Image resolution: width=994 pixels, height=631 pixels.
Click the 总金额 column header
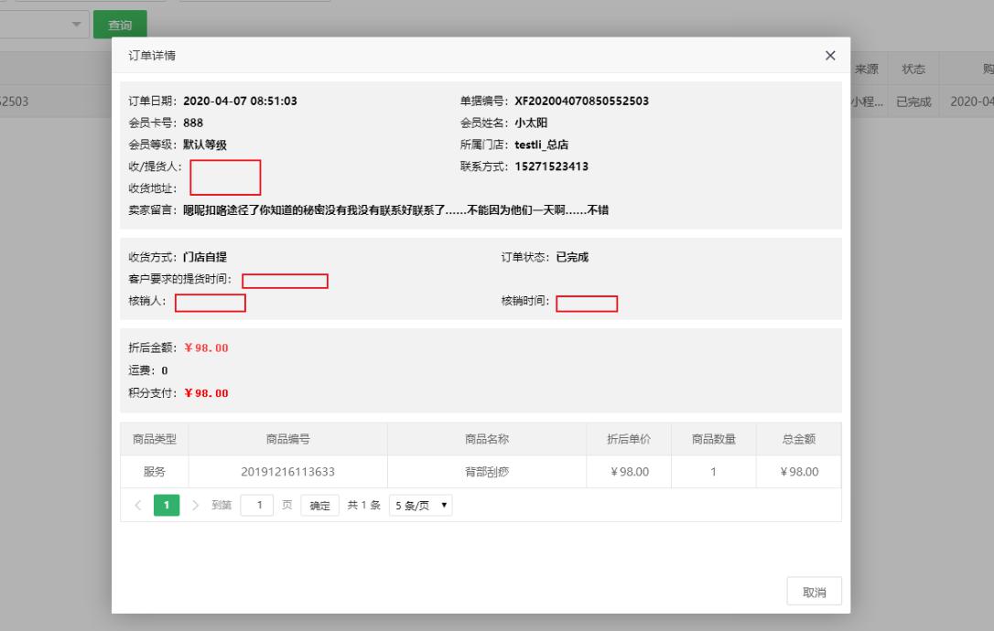(x=800, y=439)
